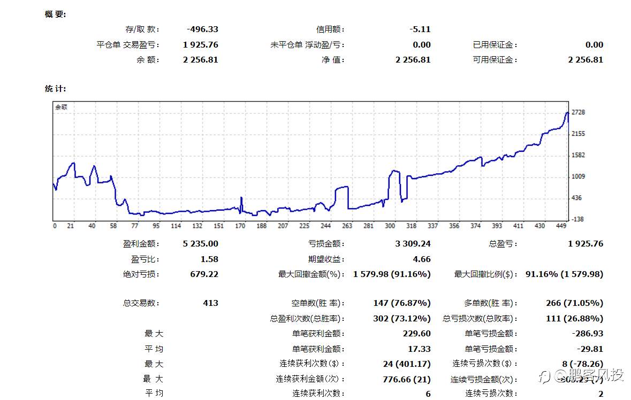This screenshot has height=400, width=631.
Task: Click the 2728 y-axis label
Action: (x=578, y=112)
